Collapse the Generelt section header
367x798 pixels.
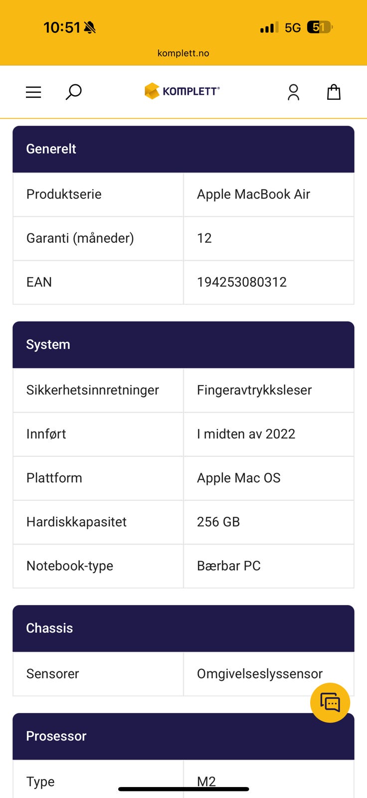point(183,149)
